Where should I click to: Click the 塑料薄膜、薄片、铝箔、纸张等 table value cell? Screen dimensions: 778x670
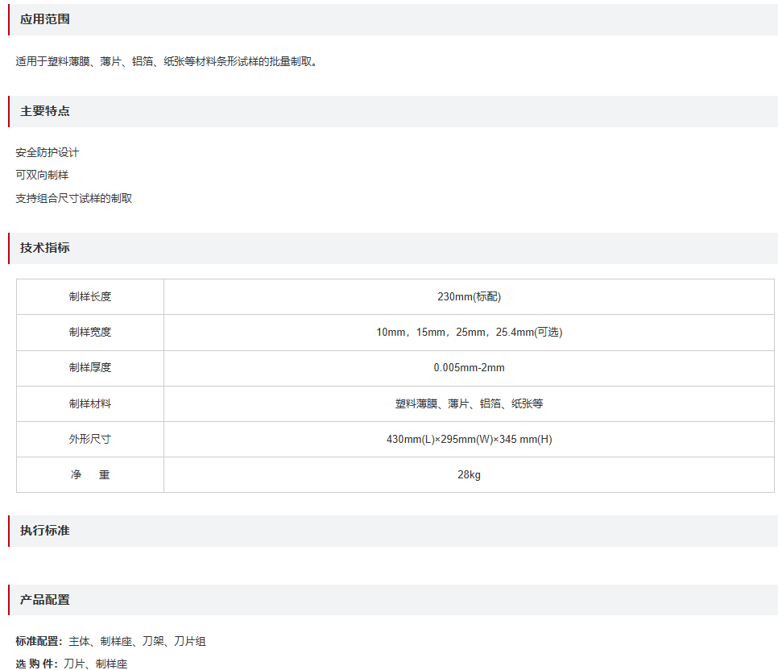[x=469, y=404]
